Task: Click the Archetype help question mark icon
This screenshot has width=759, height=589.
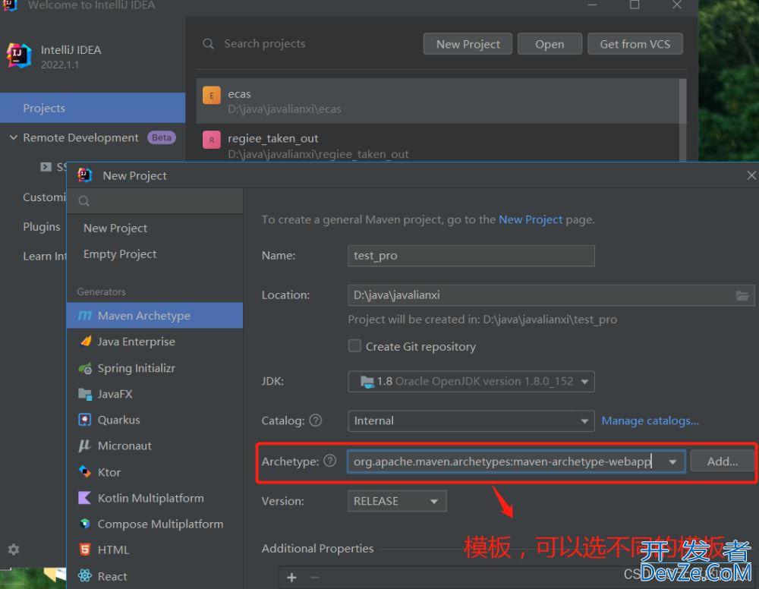Action: point(330,461)
